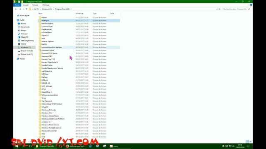The image size is (266, 149).
Task: Open the clock and date in tray
Action: [x=240, y=146]
